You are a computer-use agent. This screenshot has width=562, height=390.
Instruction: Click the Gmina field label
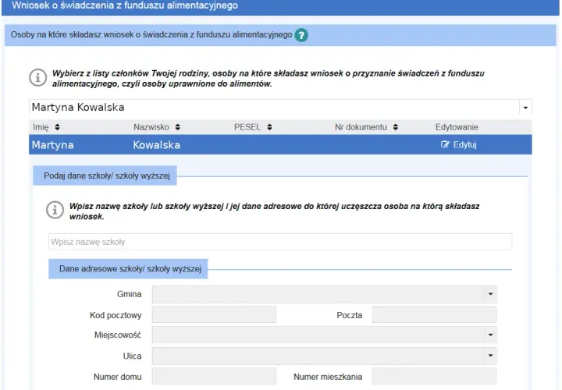pyautogui.click(x=129, y=294)
